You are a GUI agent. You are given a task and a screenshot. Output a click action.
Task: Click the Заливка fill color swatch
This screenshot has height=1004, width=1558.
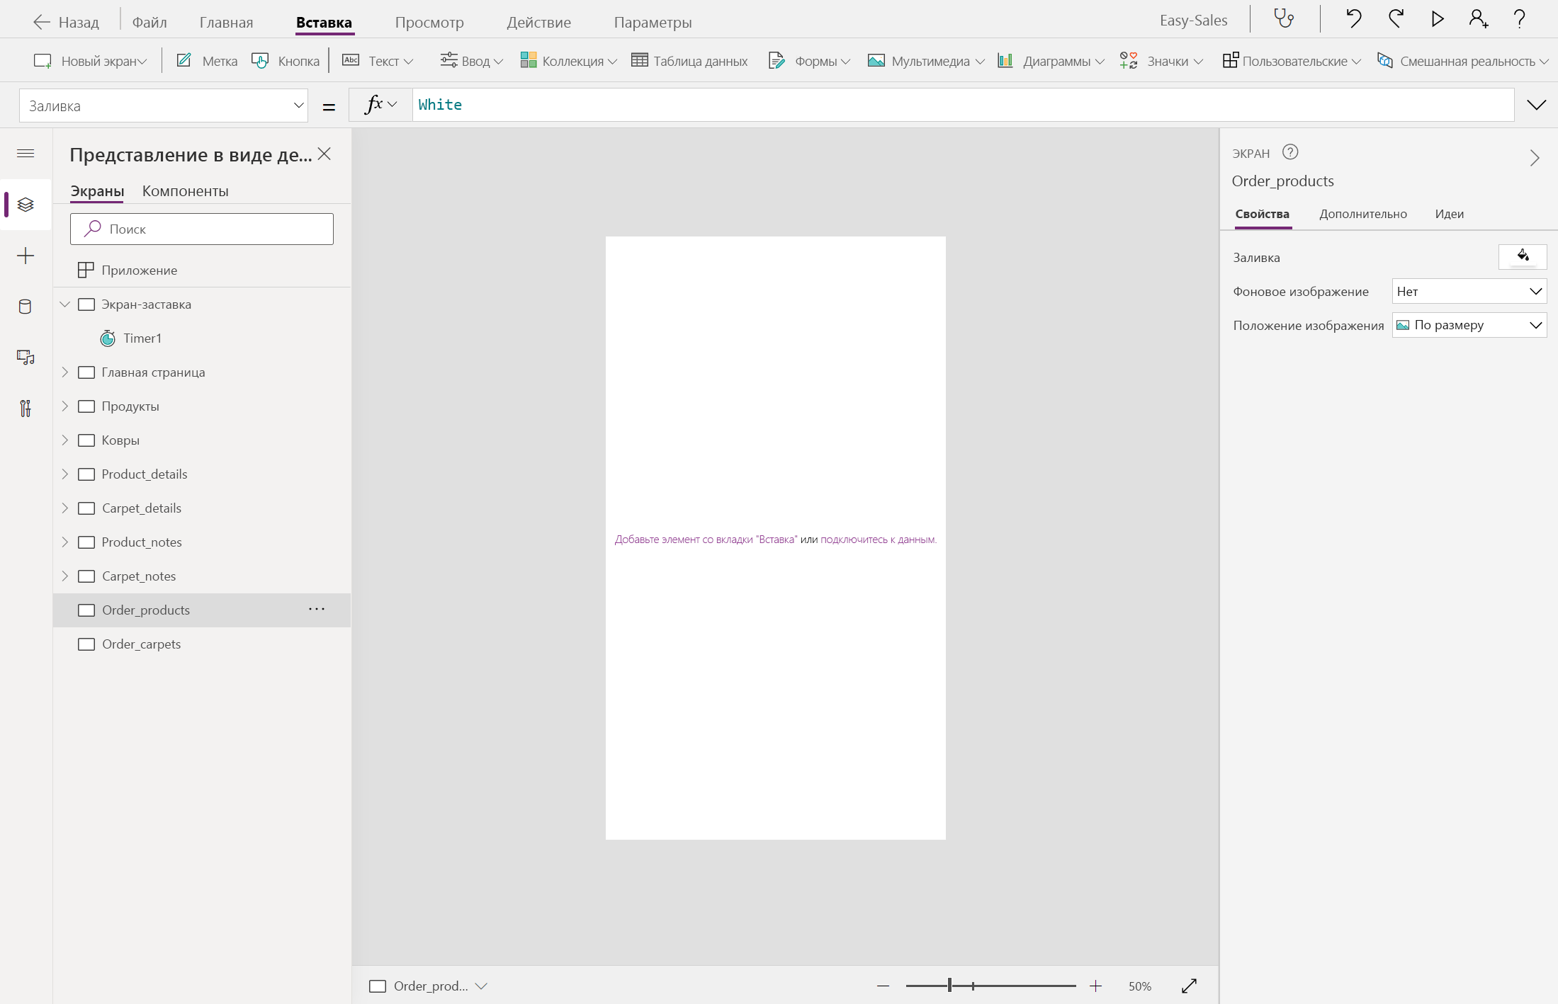tap(1522, 256)
